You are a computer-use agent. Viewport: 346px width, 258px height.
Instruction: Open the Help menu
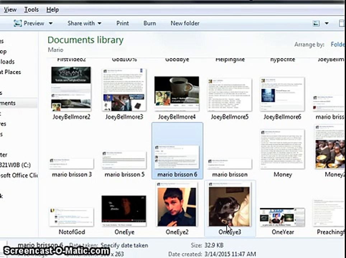[x=52, y=10]
